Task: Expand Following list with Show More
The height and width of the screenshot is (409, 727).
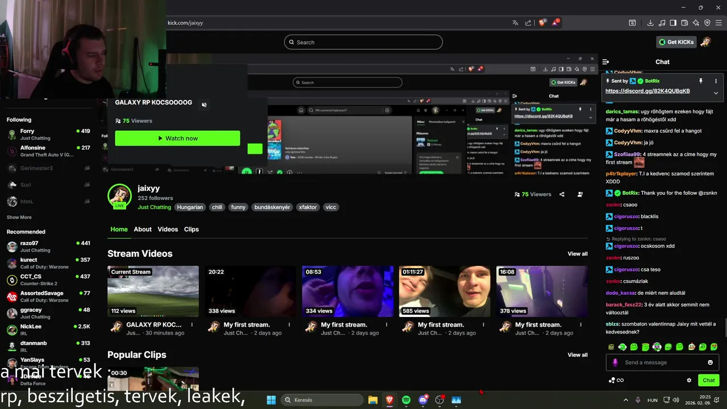Action: coord(19,218)
